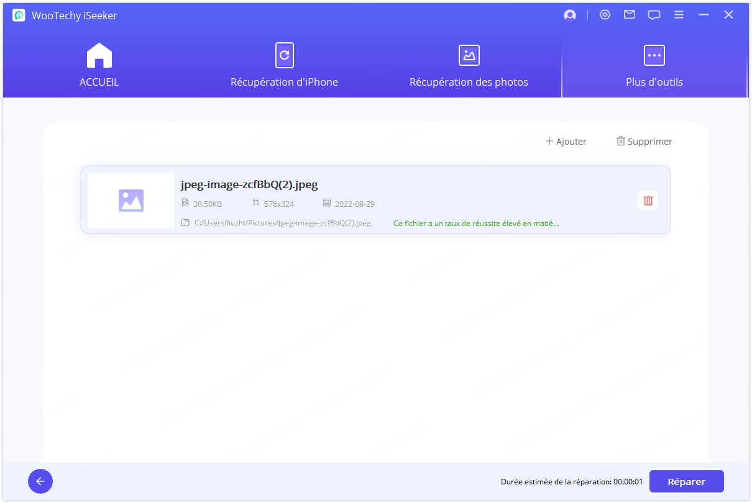
Task: Open the user account profile icon
Action: 570,16
